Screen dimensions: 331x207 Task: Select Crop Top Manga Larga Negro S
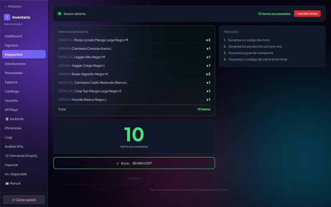[134, 91]
